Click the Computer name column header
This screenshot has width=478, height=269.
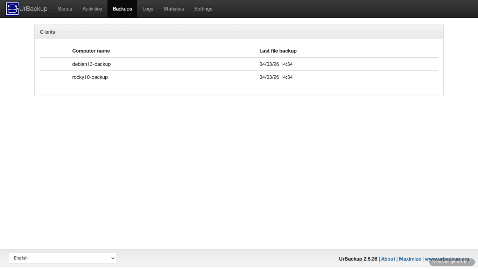click(91, 51)
